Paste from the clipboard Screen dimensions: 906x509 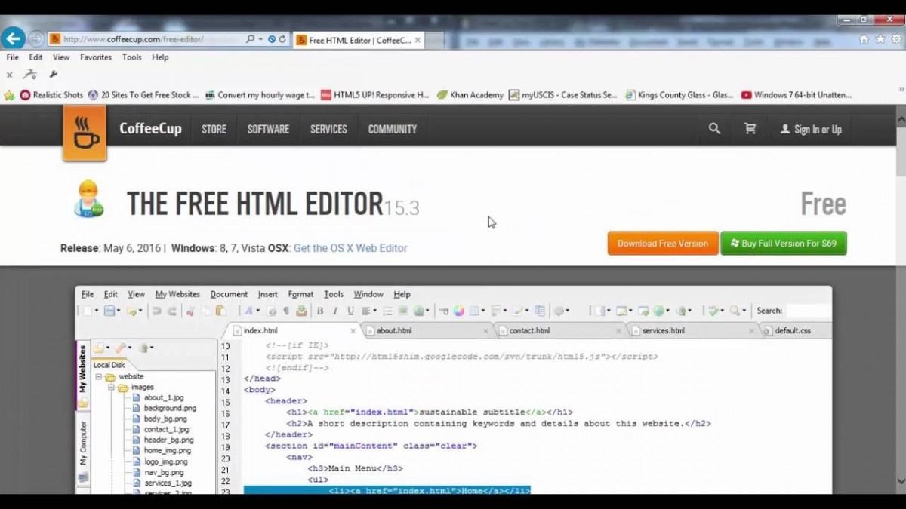(x=221, y=310)
